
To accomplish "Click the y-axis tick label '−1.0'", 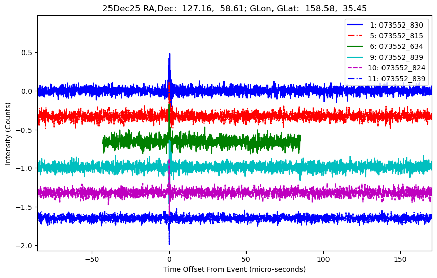I will [x=24, y=168].
